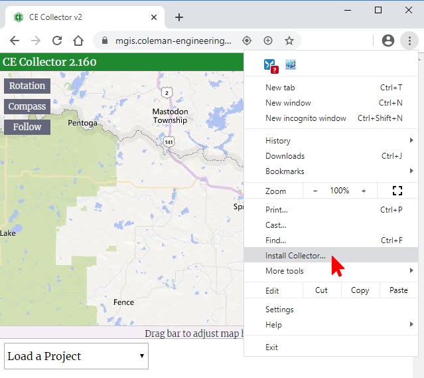The image size is (424, 378).
Task: Click location target icon in address bar
Action: pyautogui.click(x=247, y=41)
